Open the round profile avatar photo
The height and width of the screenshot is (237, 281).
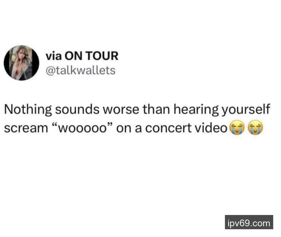point(21,63)
